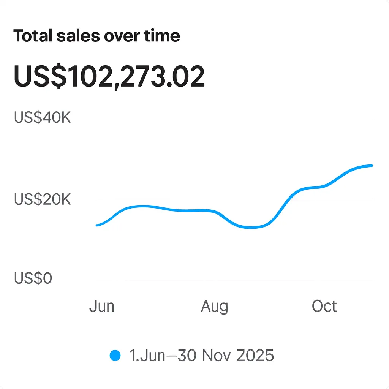The height and width of the screenshot is (389, 389).
Task: Click the "1.Jun—30 Nov 2025" legend text
Action: [201, 356]
